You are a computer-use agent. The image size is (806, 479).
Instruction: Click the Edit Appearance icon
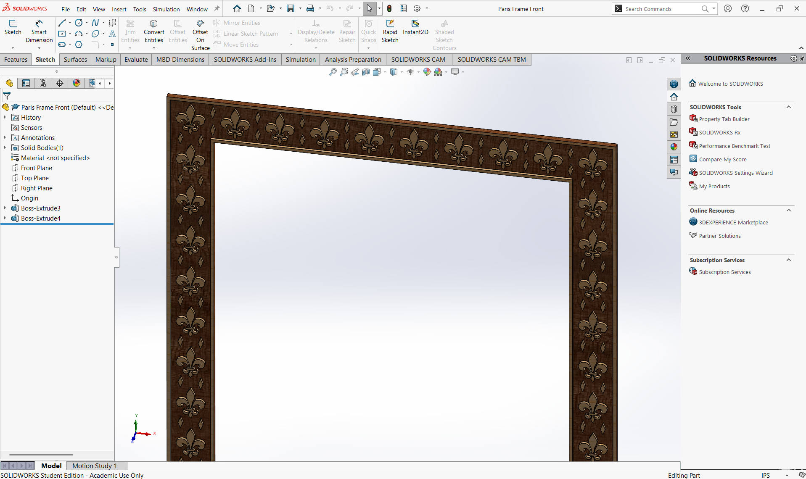point(427,72)
